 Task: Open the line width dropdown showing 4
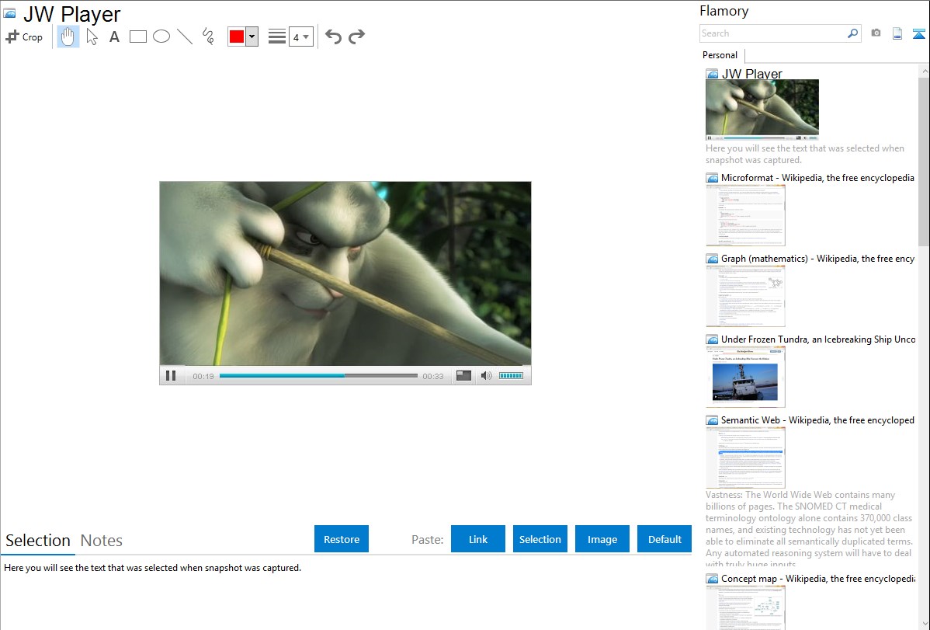300,37
